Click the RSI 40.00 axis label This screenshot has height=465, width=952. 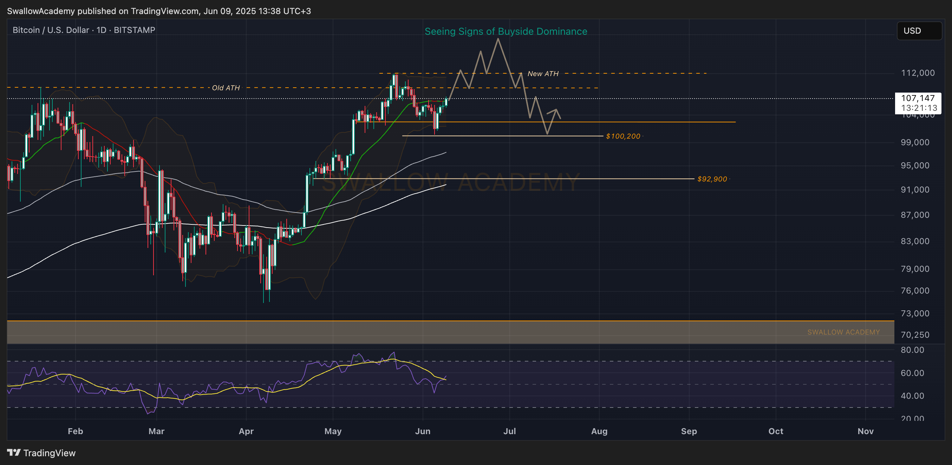pyautogui.click(x=912, y=396)
